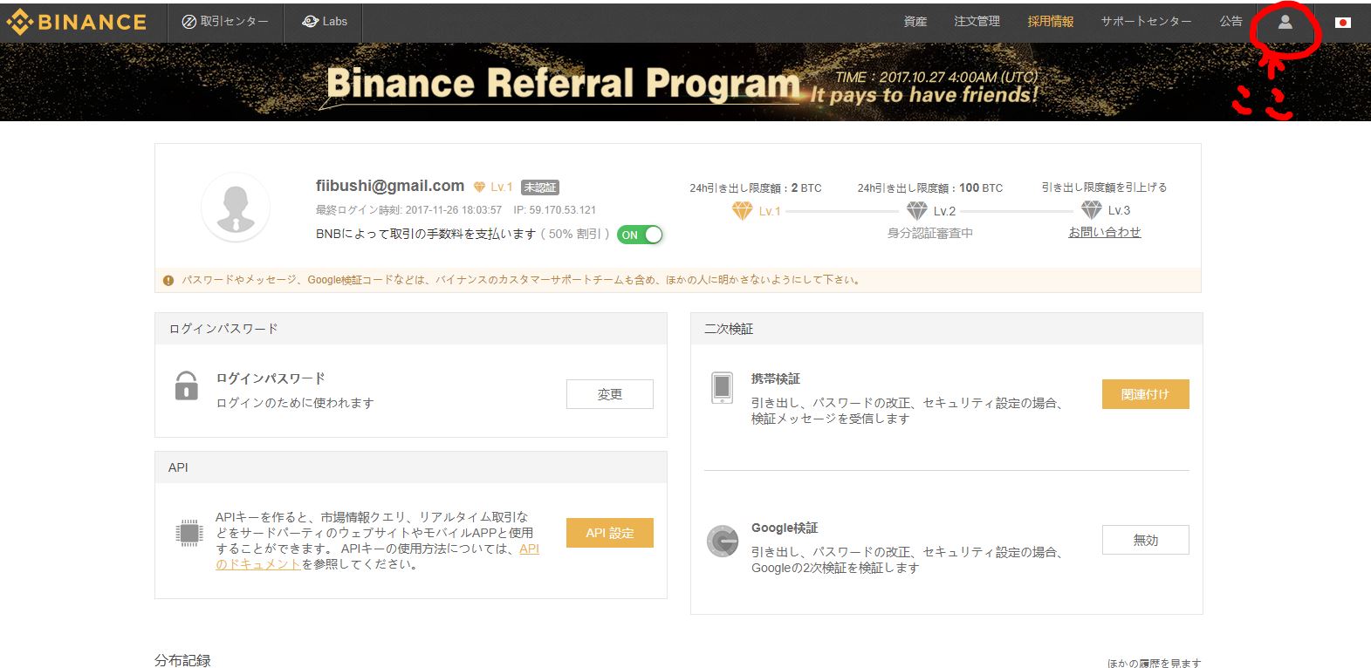Click the Google検証 heading
Viewport: 1371px width, 668px height.
[785, 528]
